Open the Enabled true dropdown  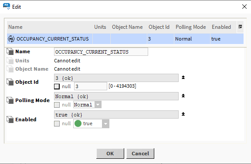91,123
